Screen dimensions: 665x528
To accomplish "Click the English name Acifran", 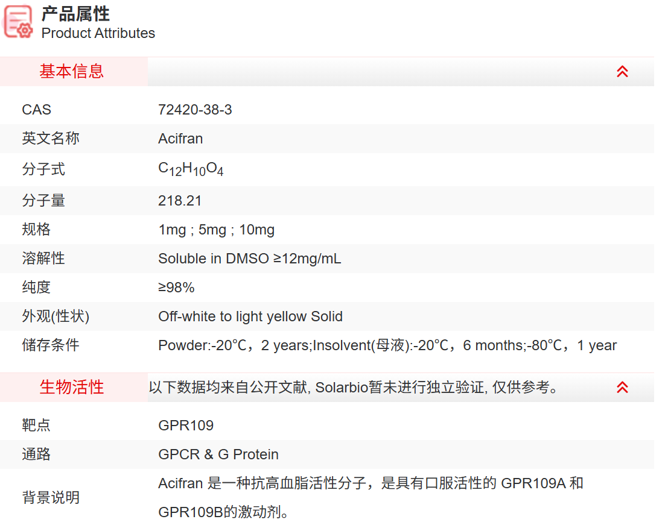I will click(x=180, y=139).
